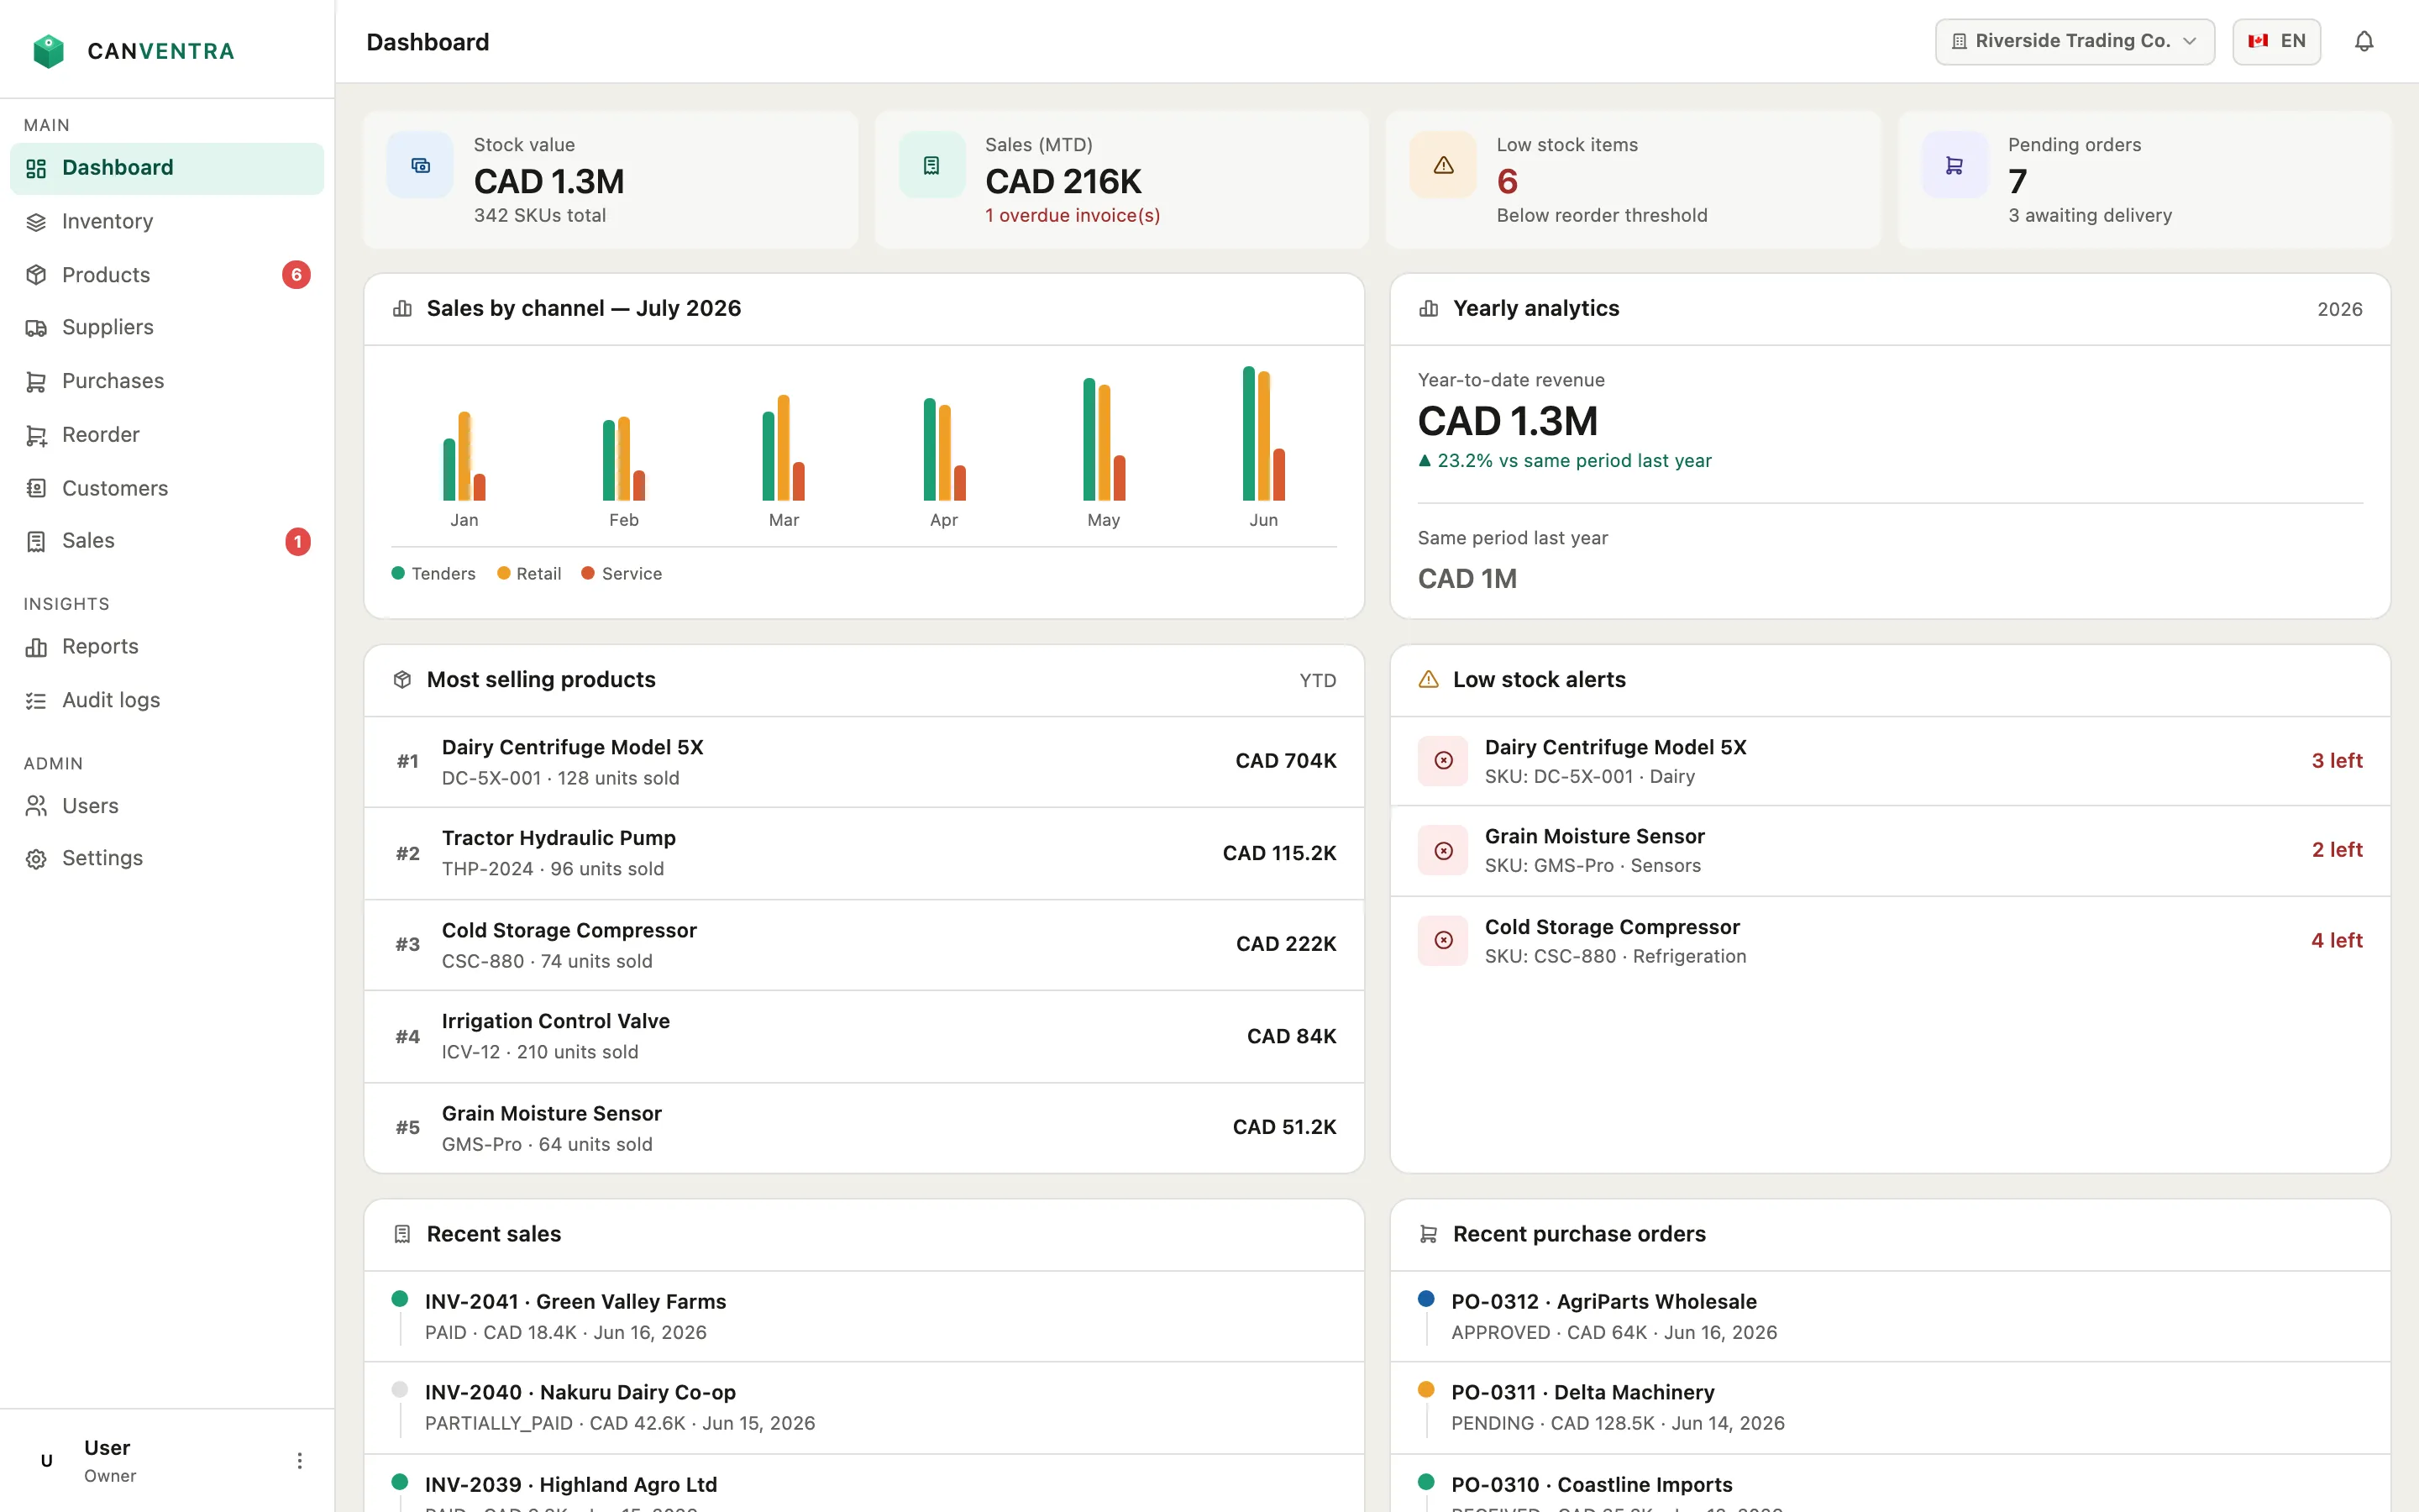
Task: Click the Inventory layers icon
Action: tap(36, 222)
